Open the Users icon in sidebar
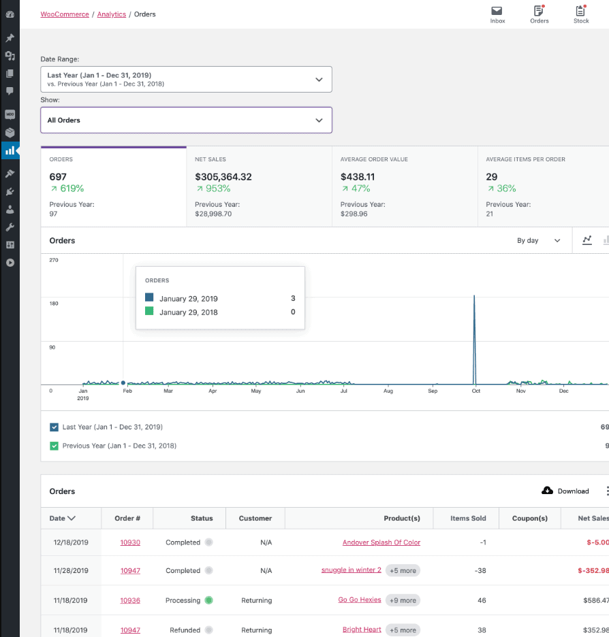 click(10, 209)
